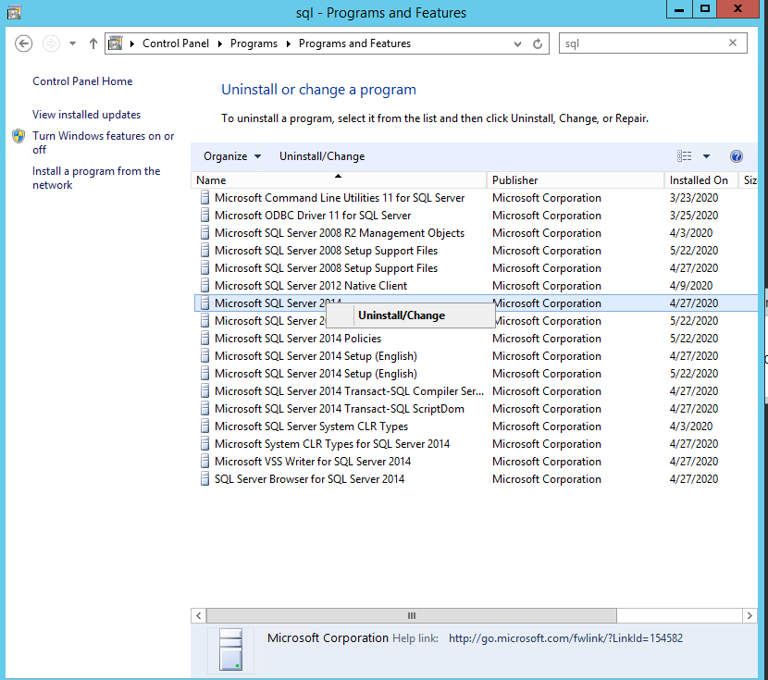Click Install a program from the network
This screenshot has width=768, height=680.
[x=96, y=178]
